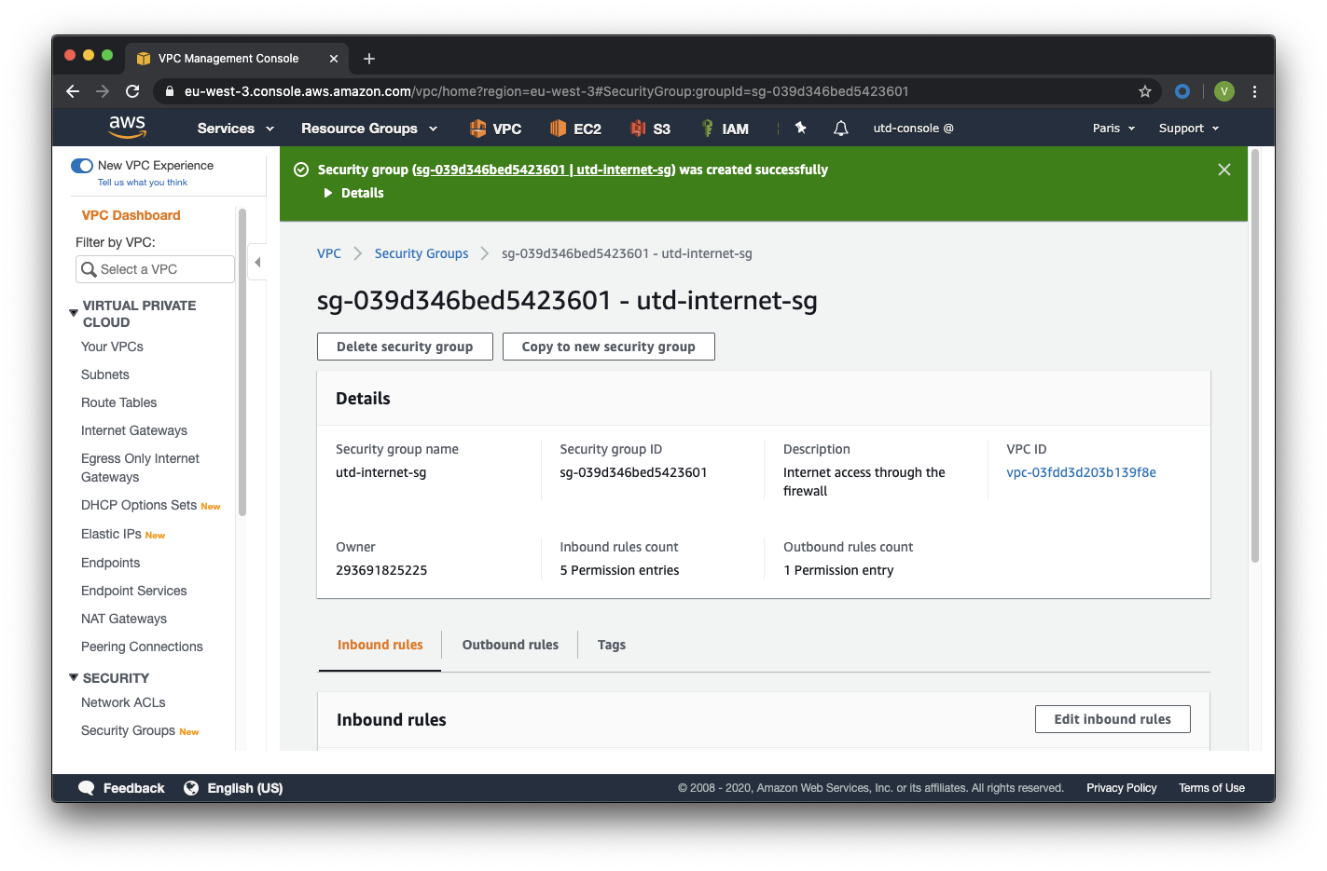
Task: Click the Feedback speech bubble icon
Action: (87, 788)
